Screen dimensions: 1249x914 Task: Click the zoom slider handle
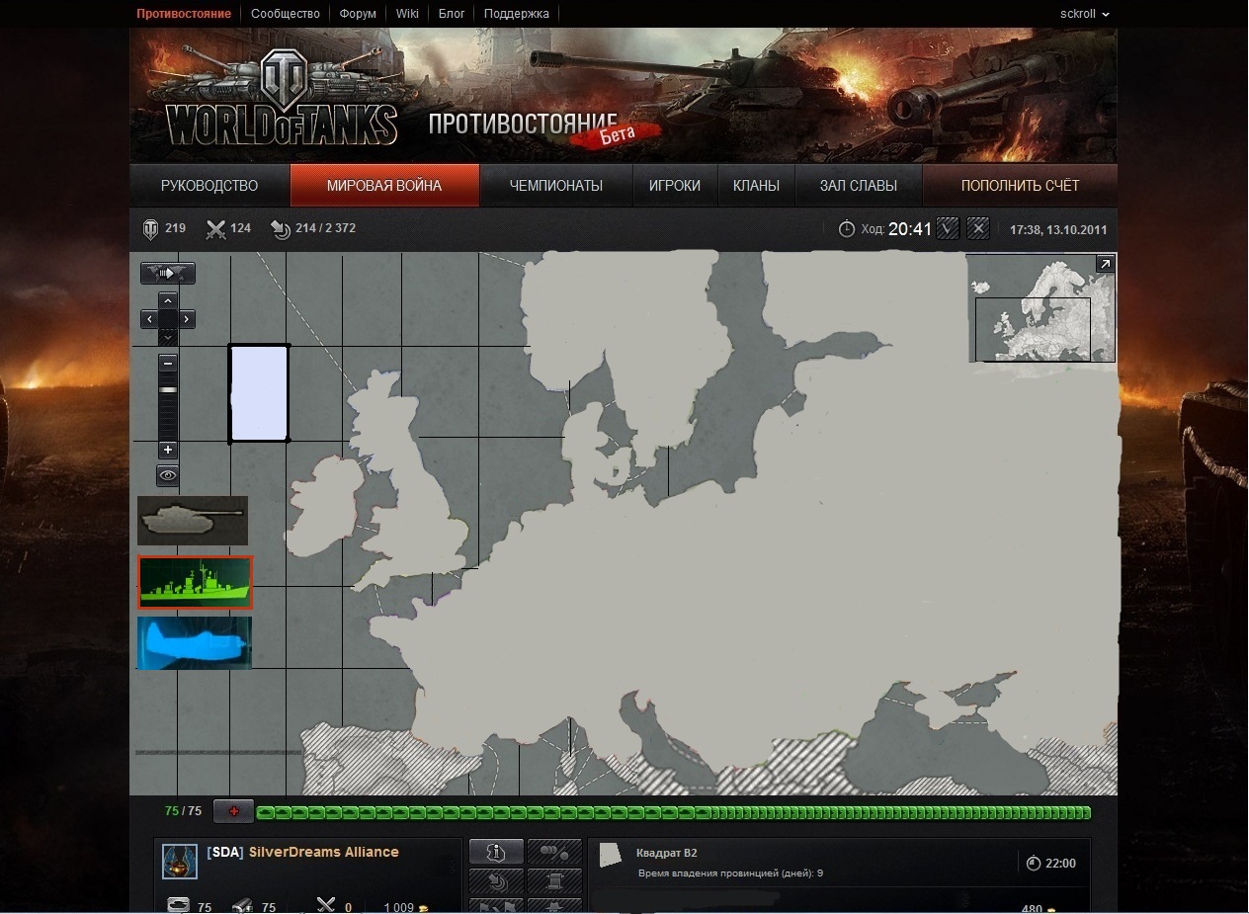(168, 390)
